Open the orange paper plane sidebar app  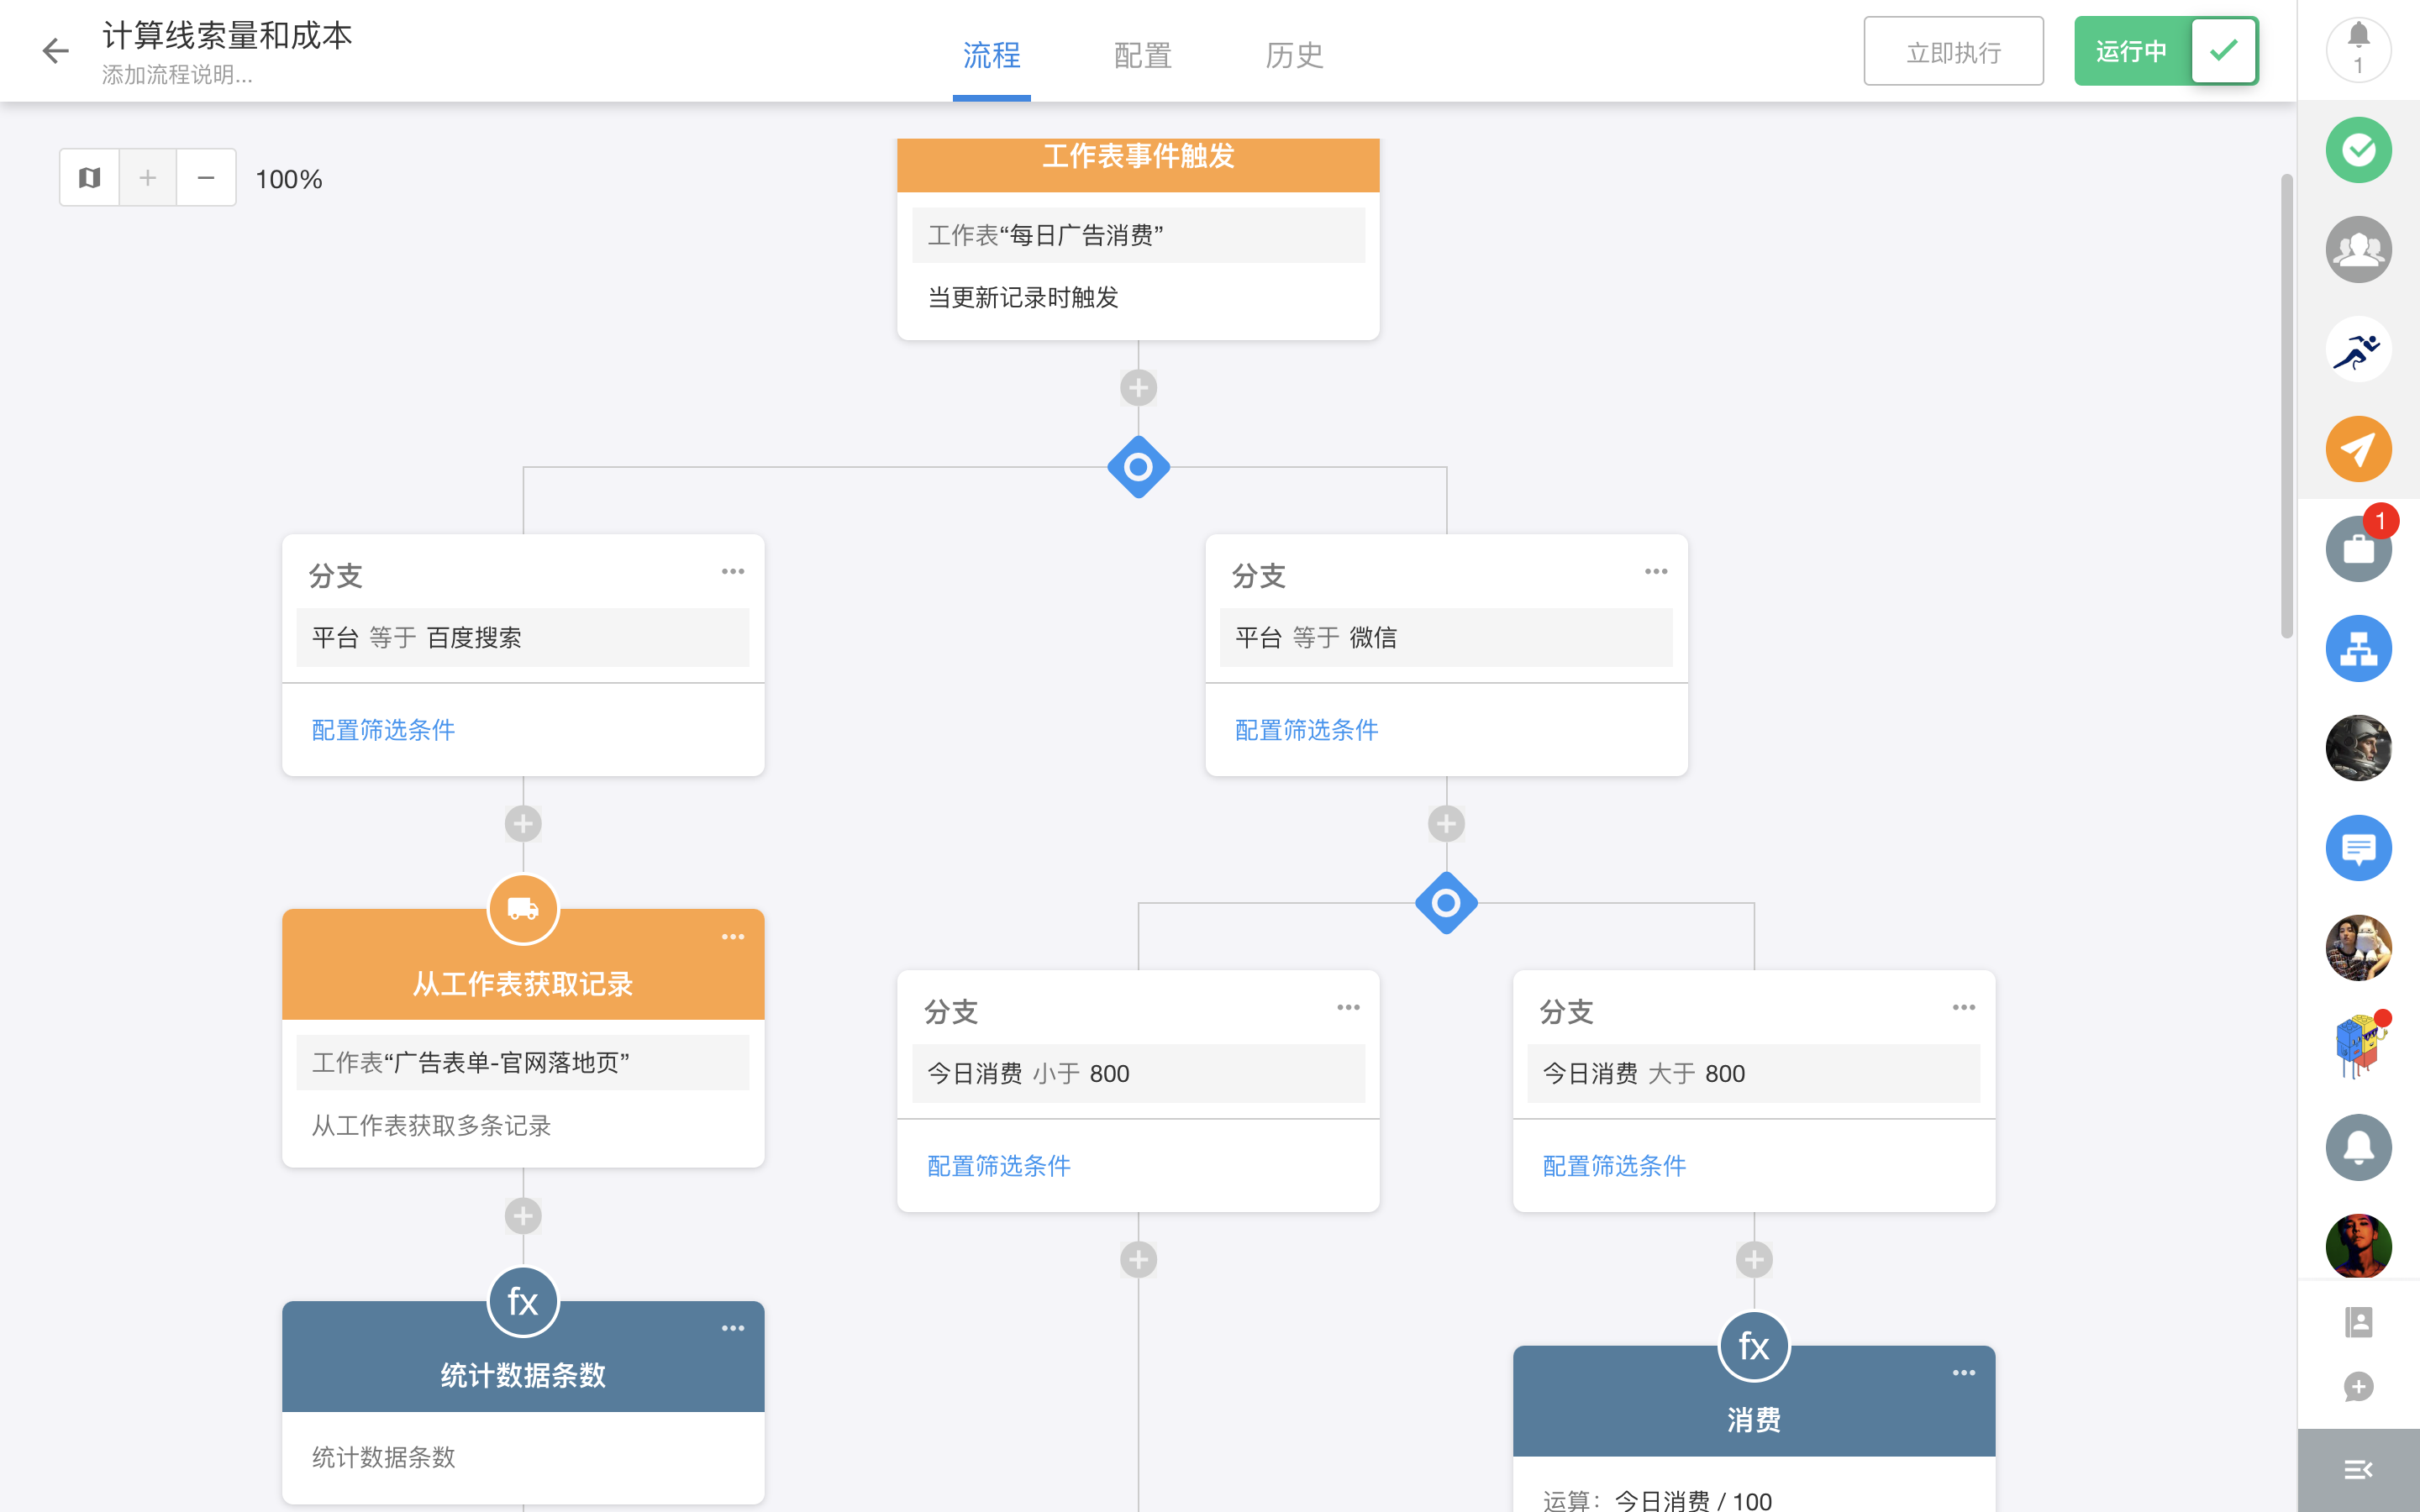2358,449
